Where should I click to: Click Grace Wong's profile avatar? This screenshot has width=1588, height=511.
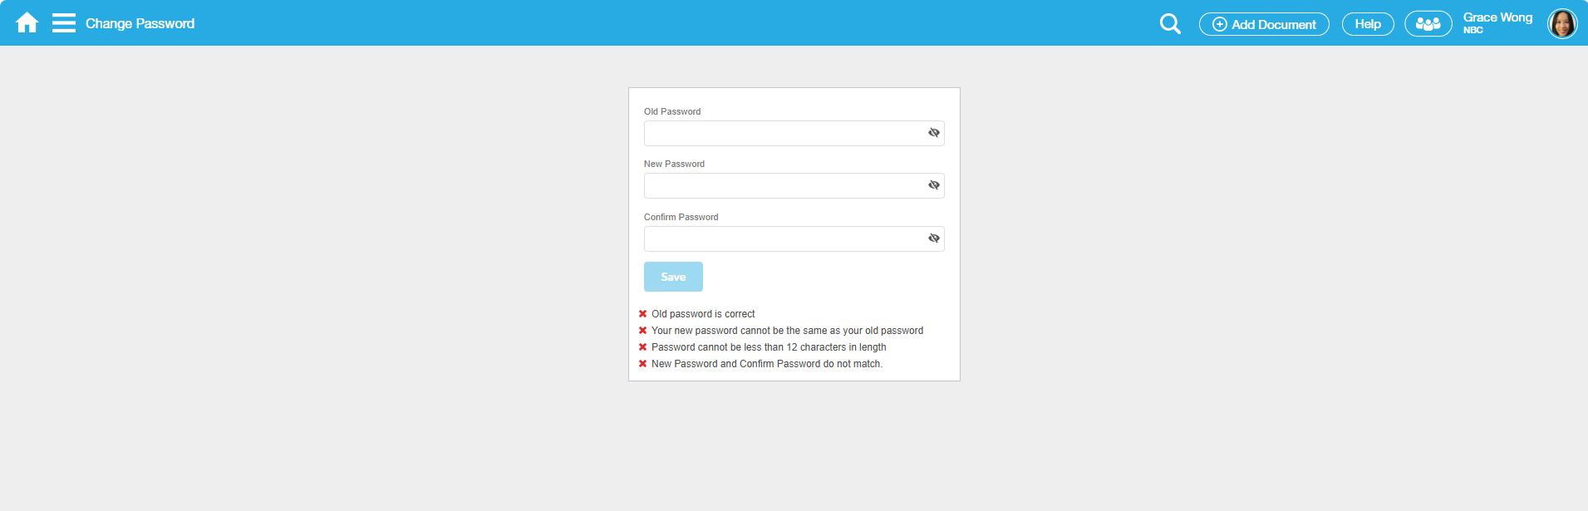click(x=1561, y=23)
